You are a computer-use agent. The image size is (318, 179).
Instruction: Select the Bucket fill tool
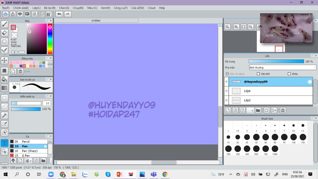pos(4,79)
